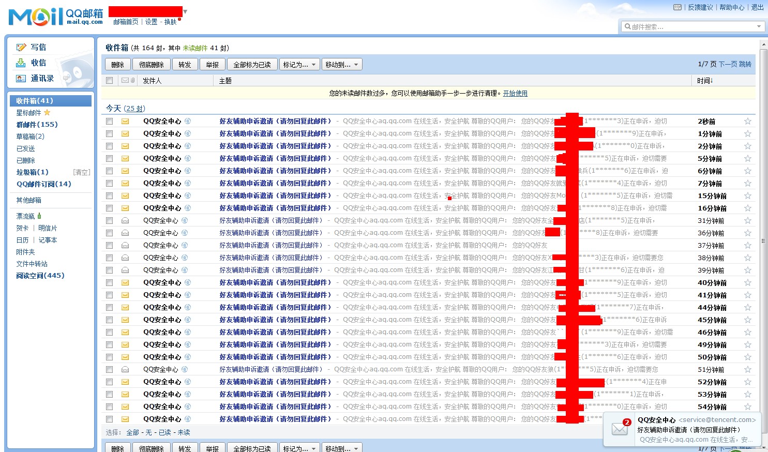Star the email received 1分钟前
This screenshot has width=768, height=452.
point(747,133)
